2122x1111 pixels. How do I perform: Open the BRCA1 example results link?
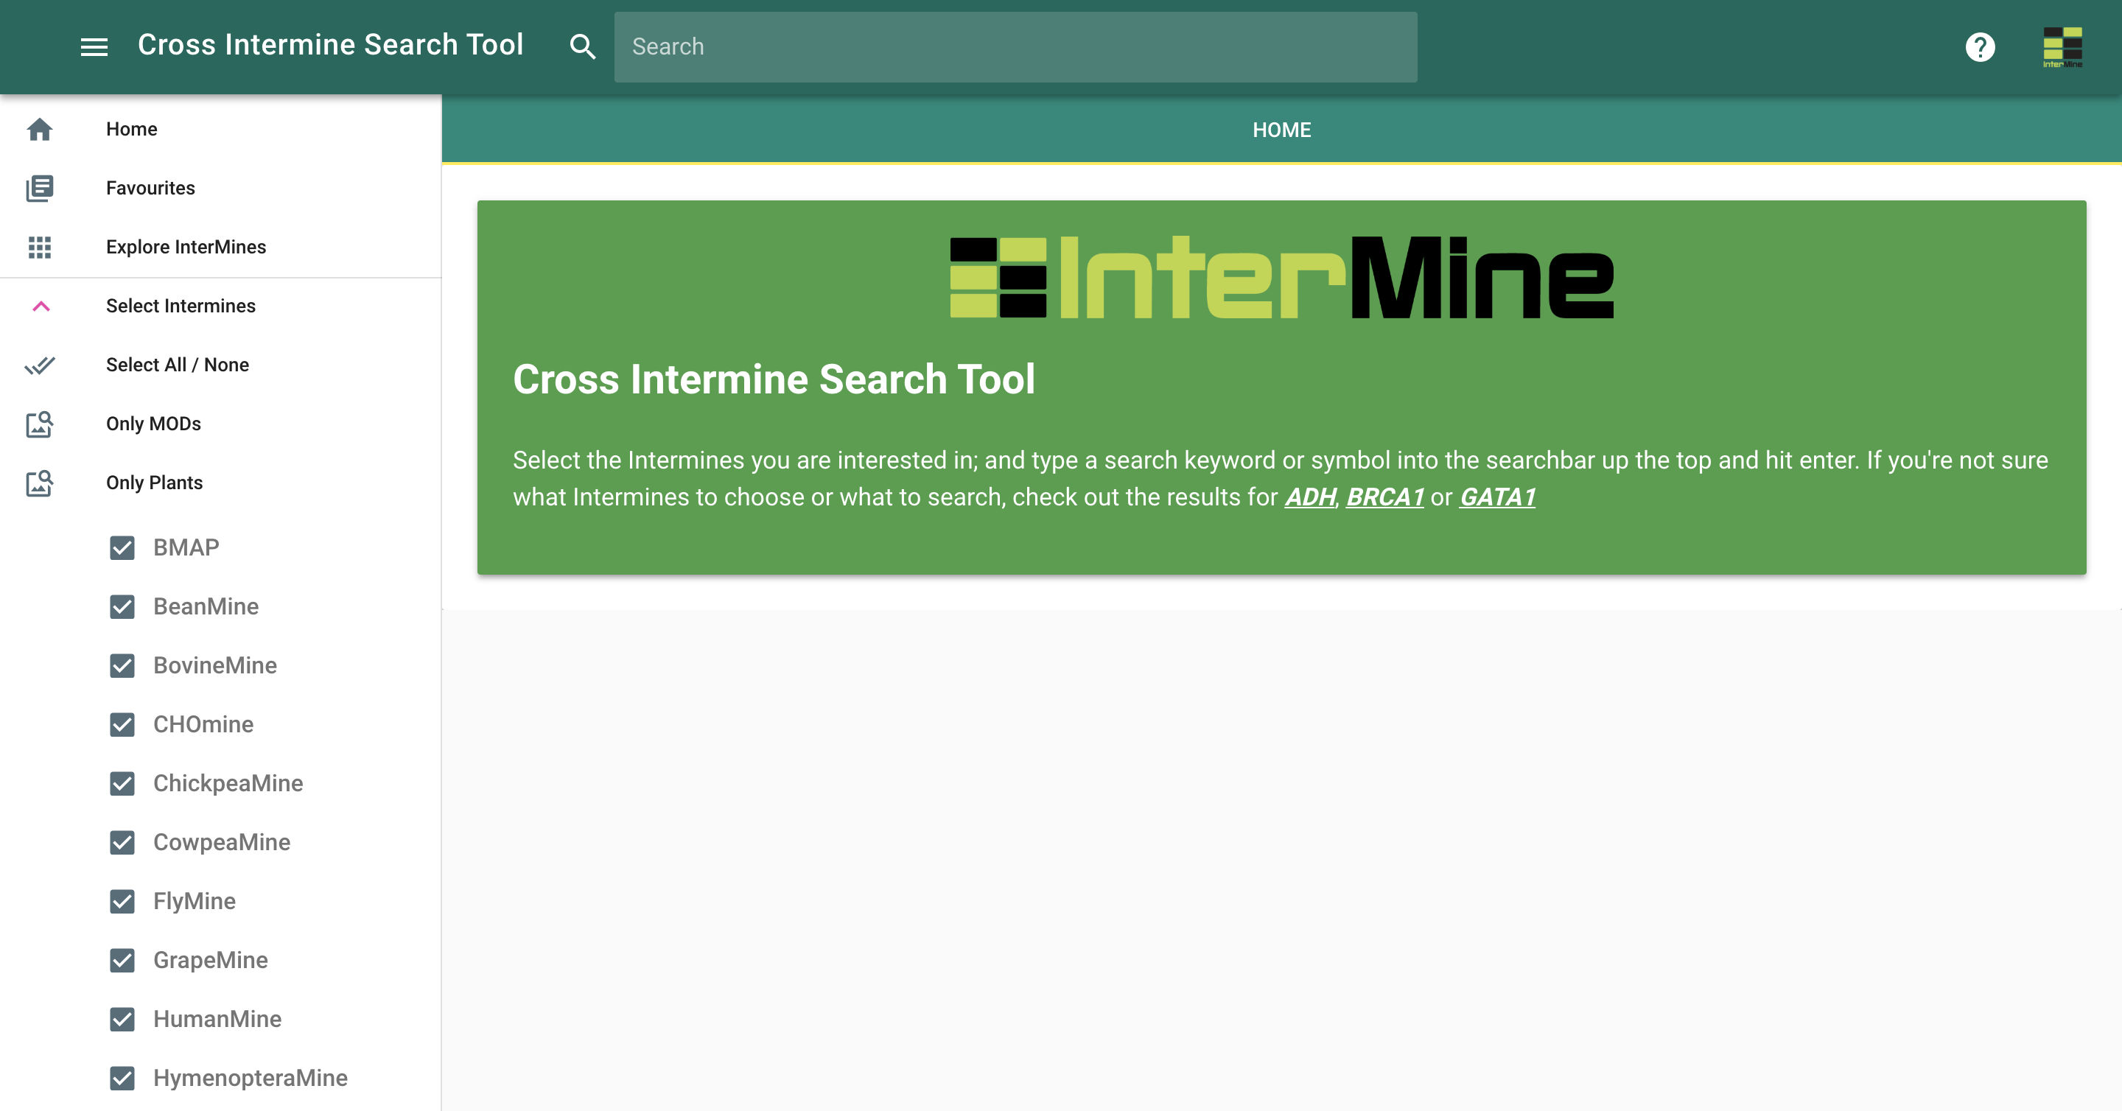coord(1384,497)
